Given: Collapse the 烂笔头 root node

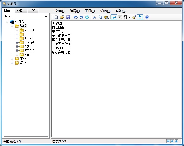Looking at the screenshot, I should tap(7, 22).
